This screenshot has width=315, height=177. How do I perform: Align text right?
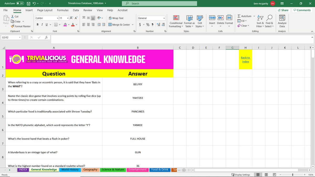pyautogui.click(x=93, y=25)
